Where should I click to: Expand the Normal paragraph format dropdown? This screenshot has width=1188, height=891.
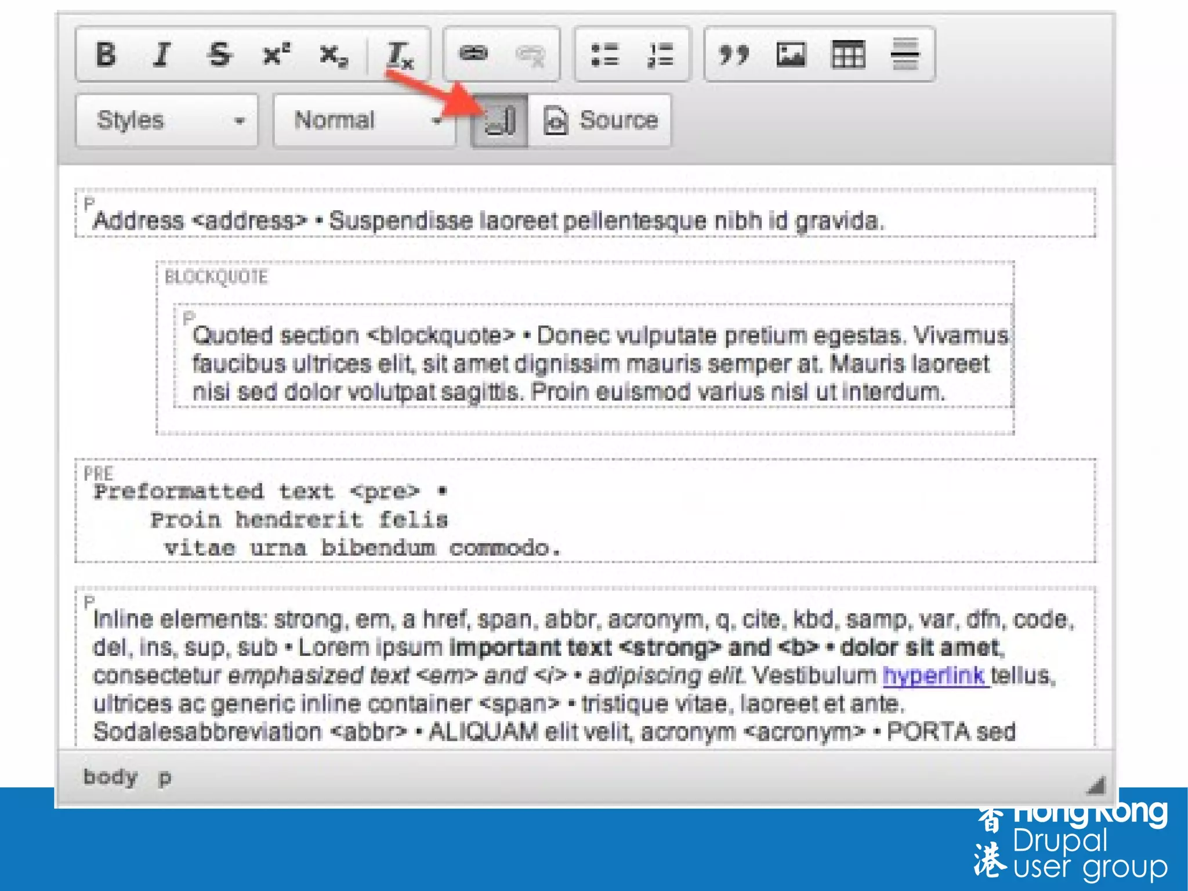(x=365, y=121)
